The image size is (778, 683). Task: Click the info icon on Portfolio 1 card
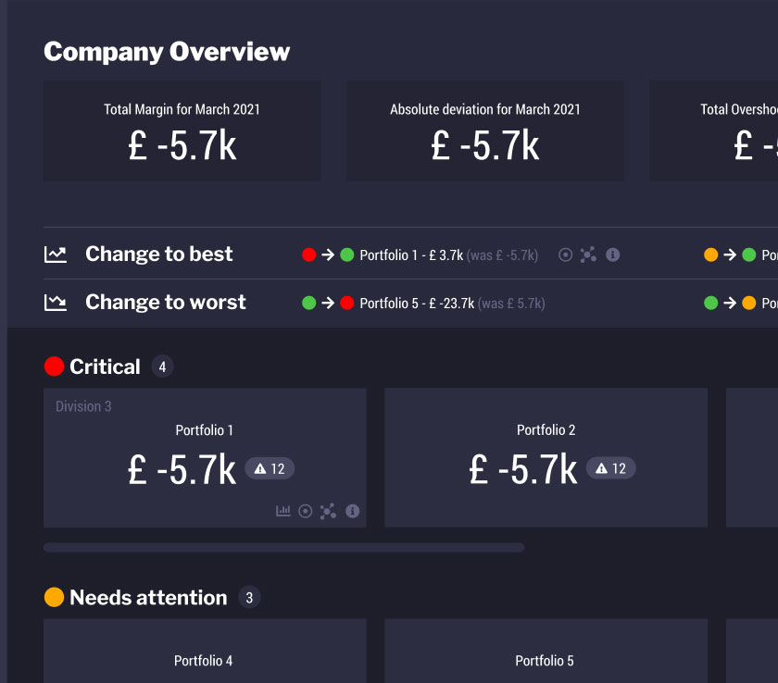pos(352,511)
